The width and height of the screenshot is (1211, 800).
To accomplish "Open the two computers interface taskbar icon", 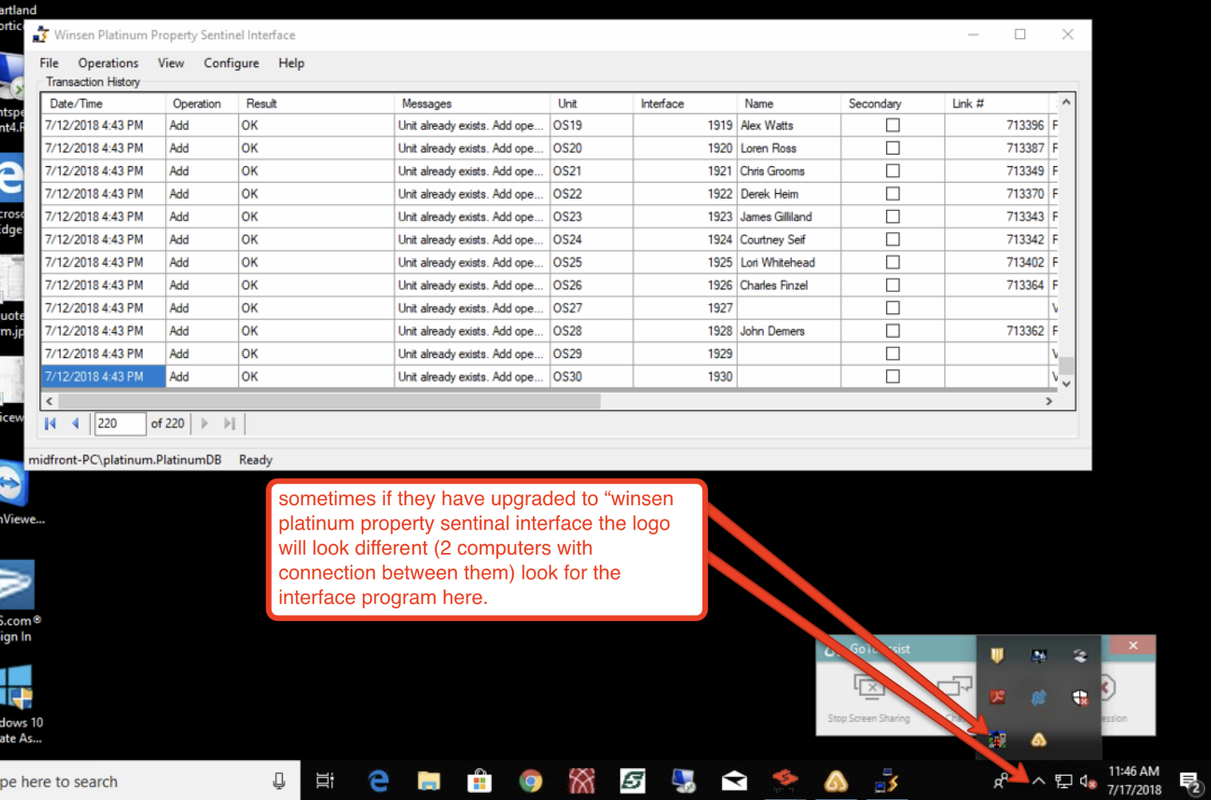I will pyautogui.click(x=887, y=780).
